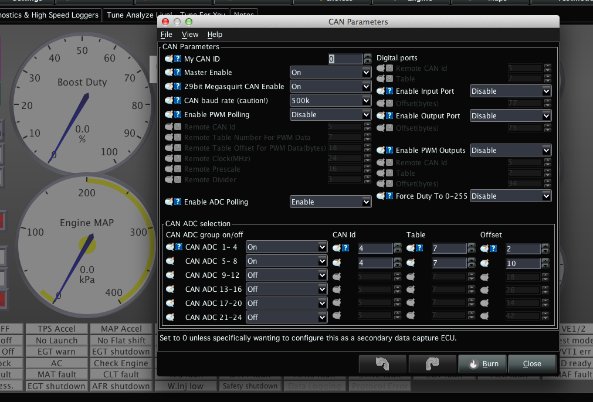The width and height of the screenshot is (593, 402).
Task: Click the undo arrow button
Action: click(382, 364)
